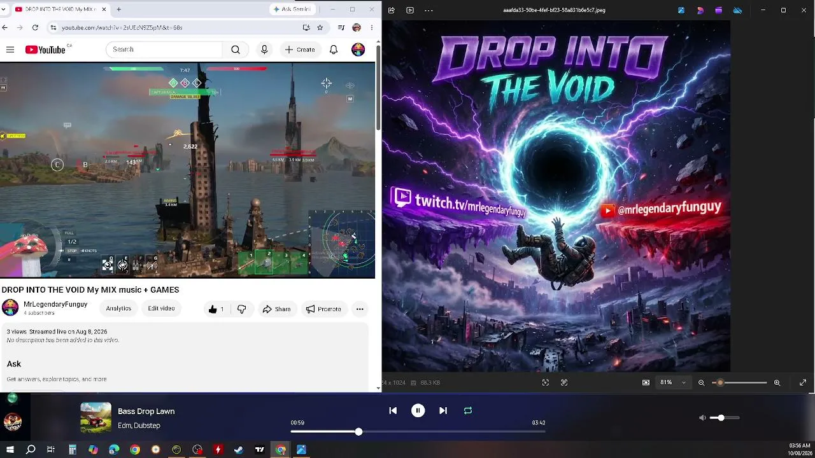Share the video via Share button
The width and height of the screenshot is (815, 458).
point(276,309)
